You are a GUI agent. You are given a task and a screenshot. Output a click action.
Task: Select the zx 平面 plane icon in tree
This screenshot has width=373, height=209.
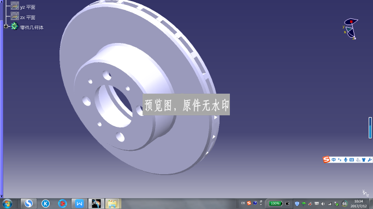click(15, 16)
